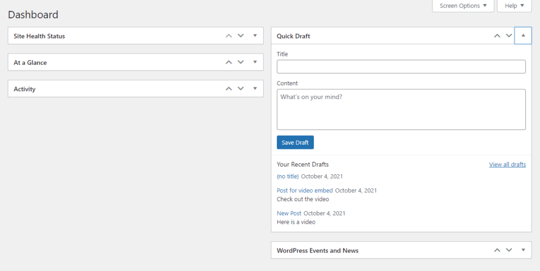
Task: Expand the Activity panel
Action: pos(255,89)
